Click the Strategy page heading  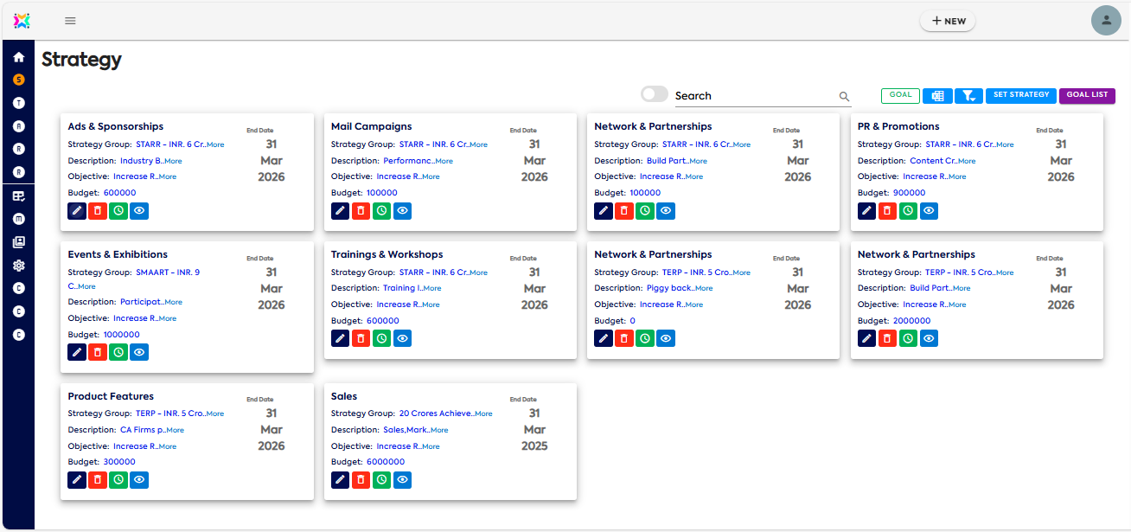(81, 60)
